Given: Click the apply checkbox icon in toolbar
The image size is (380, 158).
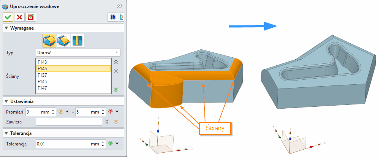Looking at the screenshot, I should 30,17.
